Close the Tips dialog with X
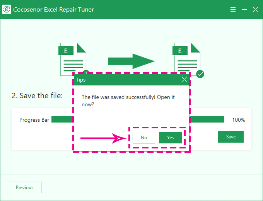Viewport: 263px width, 201px height. (184, 80)
